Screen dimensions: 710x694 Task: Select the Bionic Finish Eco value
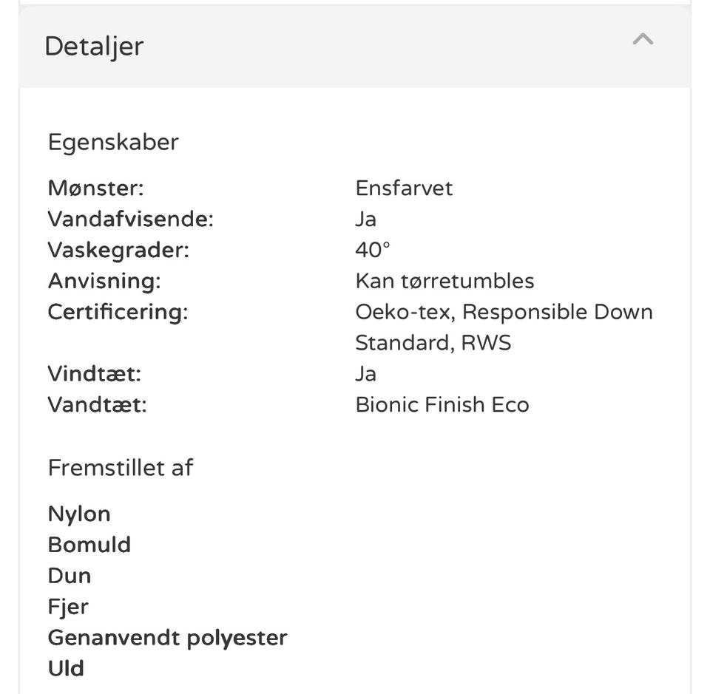click(x=442, y=405)
